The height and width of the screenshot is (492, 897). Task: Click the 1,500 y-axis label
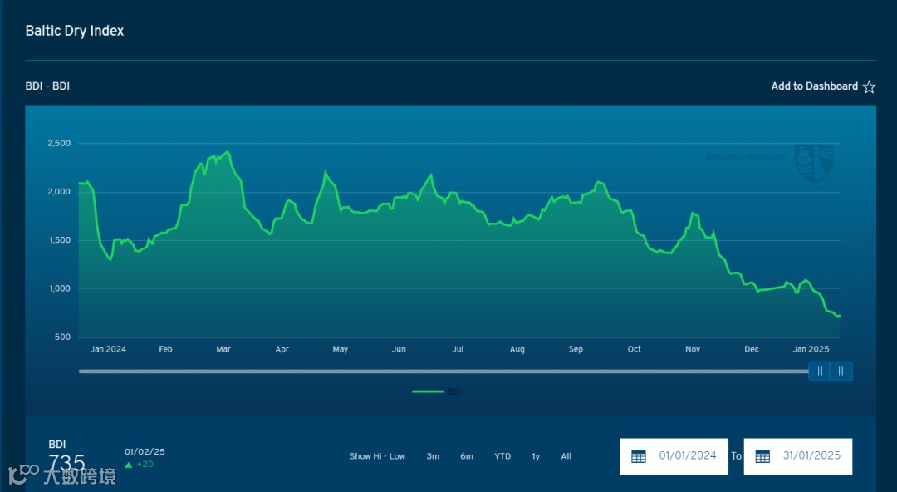[59, 240]
